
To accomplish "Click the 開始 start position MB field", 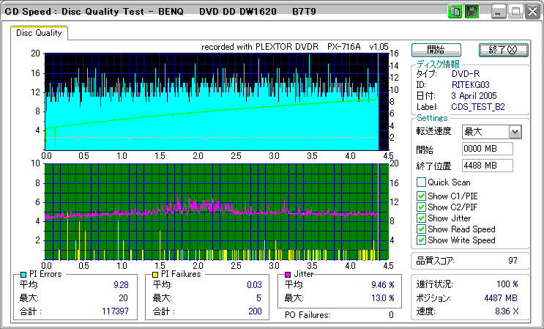I will 488,149.
